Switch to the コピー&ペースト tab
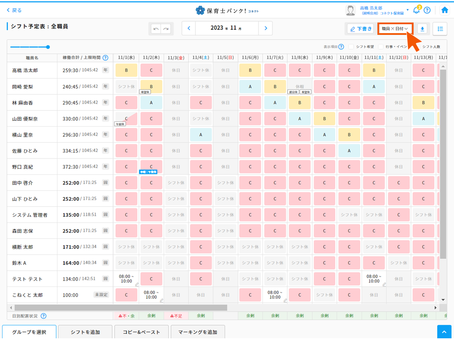Screen dimensions: 454x340 point(141,332)
